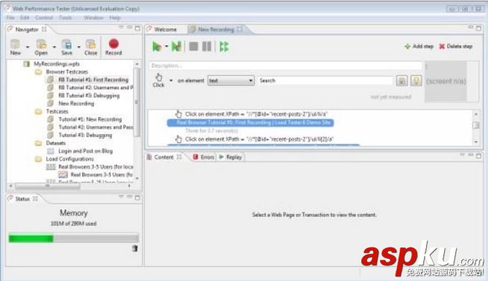Click the gray Stop replay icon

pyautogui.click(x=194, y=47)
